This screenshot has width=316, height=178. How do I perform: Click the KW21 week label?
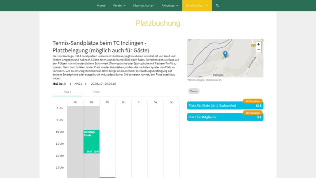point(78,84)
